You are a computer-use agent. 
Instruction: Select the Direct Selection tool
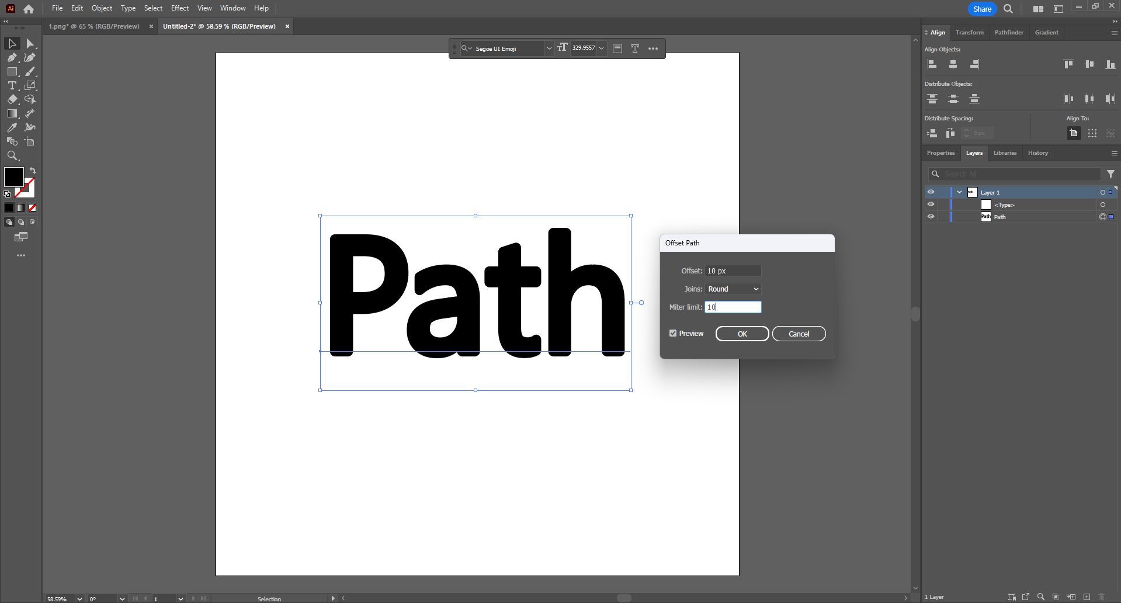click(30, 43)
